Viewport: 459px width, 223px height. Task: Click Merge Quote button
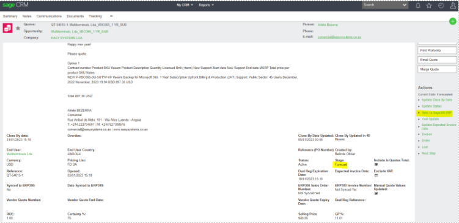click(437, 70)
